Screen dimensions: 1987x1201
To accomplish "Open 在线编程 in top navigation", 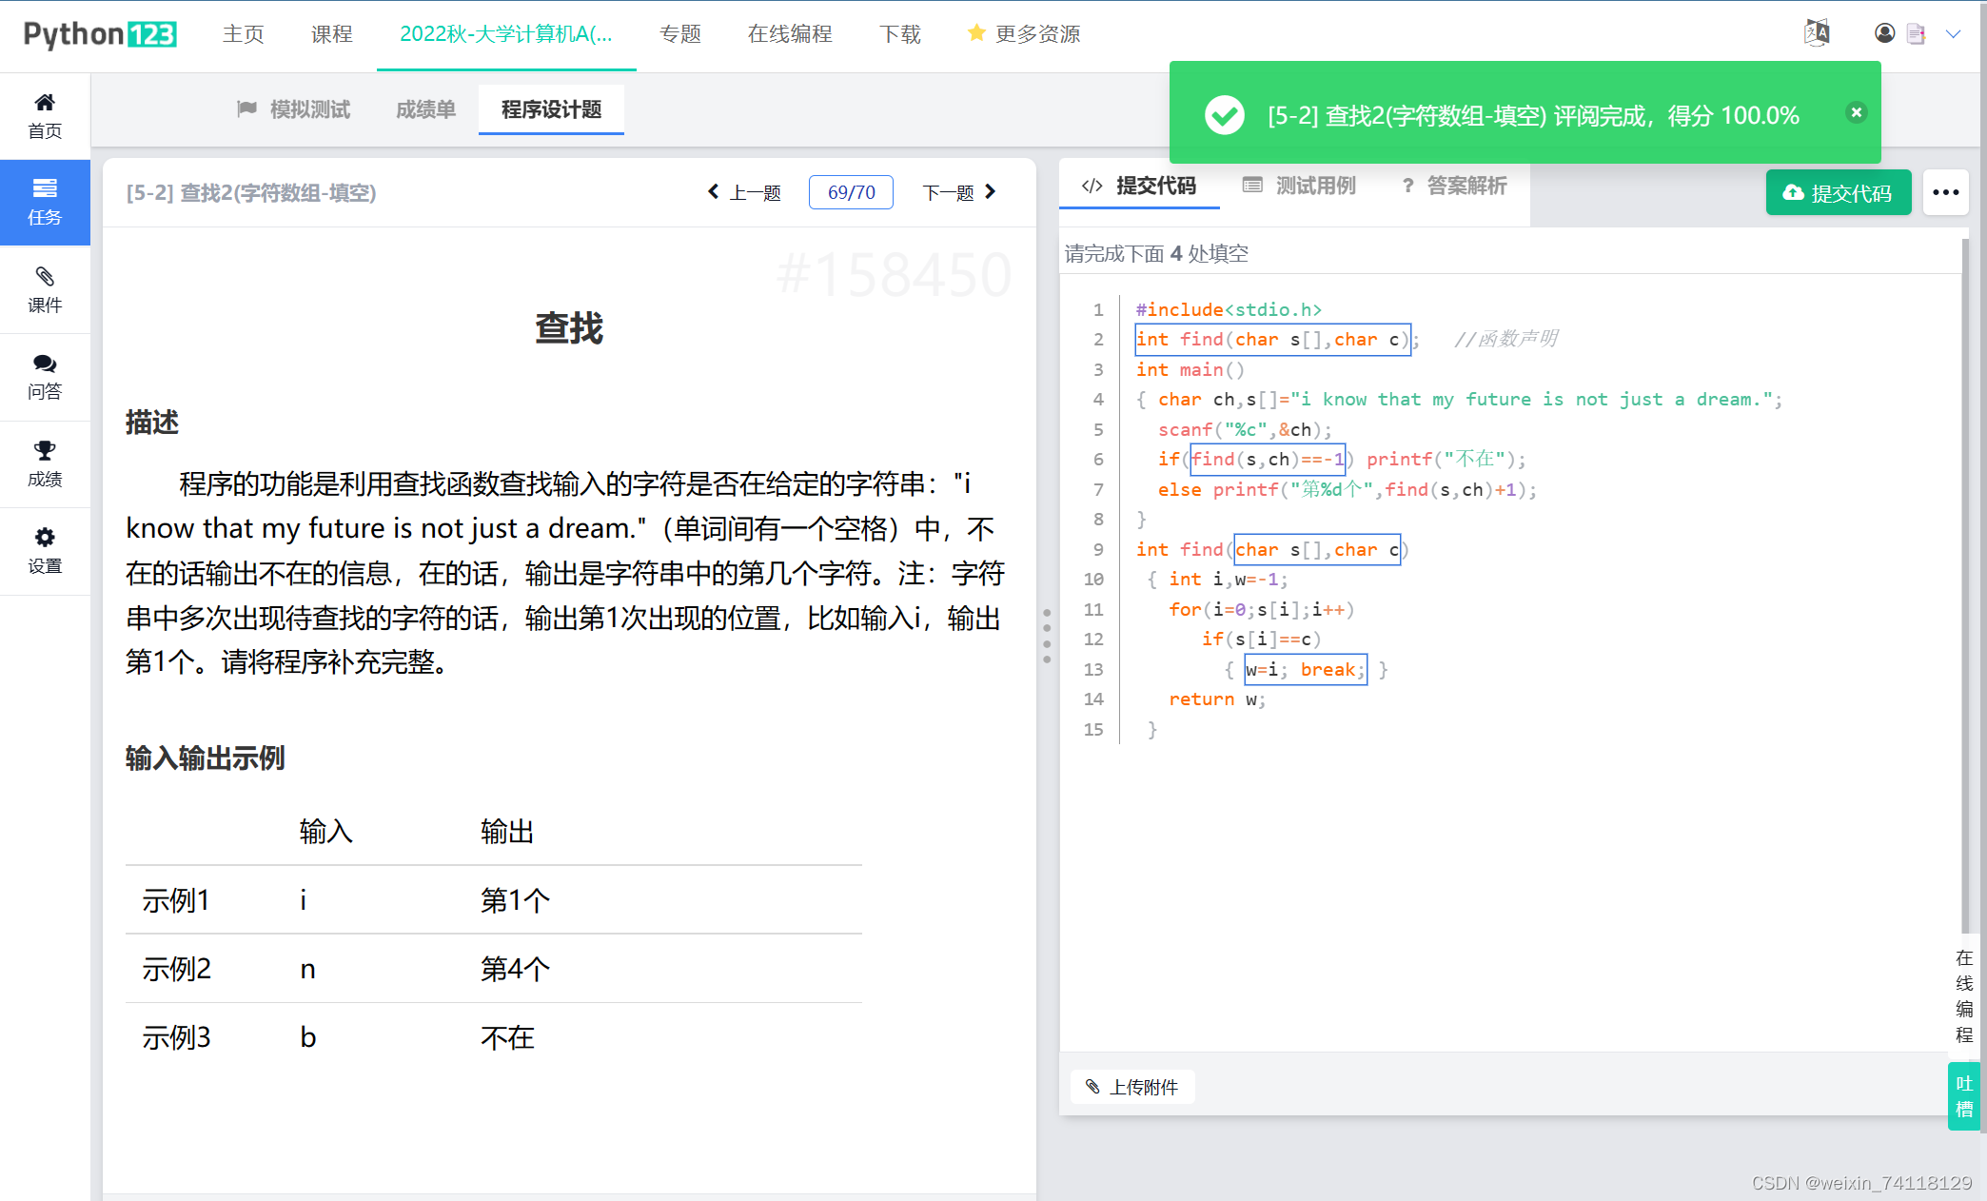I will tap(790, 34).
